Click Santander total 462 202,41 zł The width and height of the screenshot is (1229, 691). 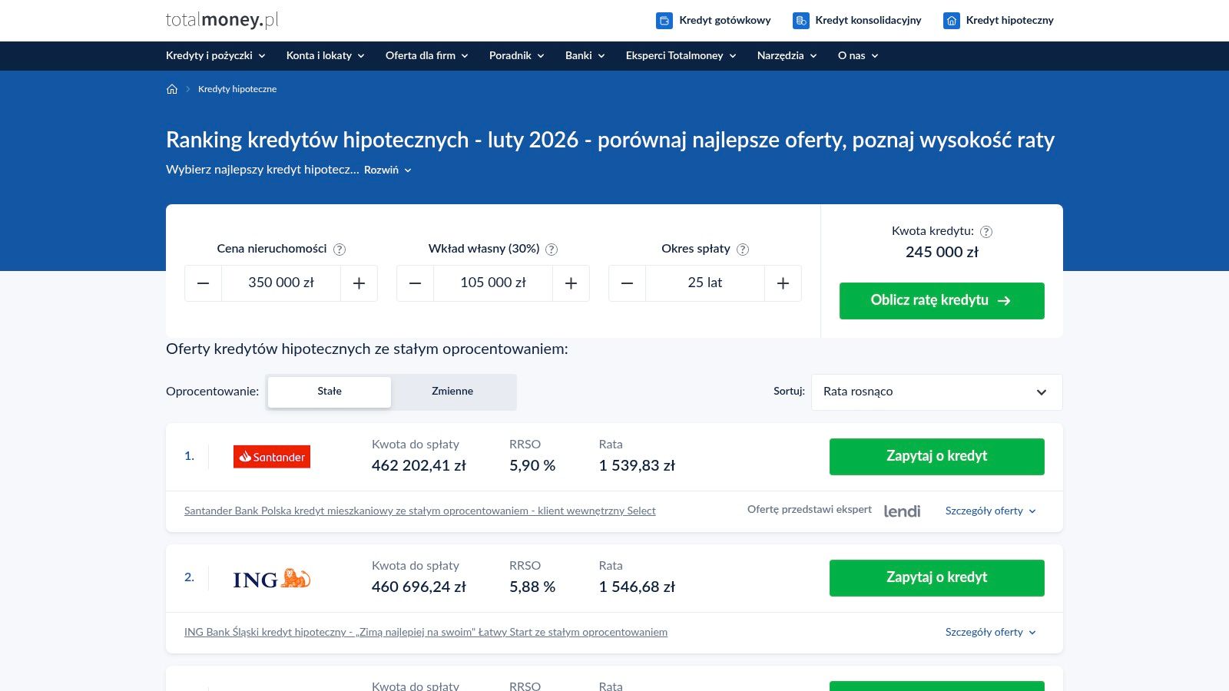point(419,466)
